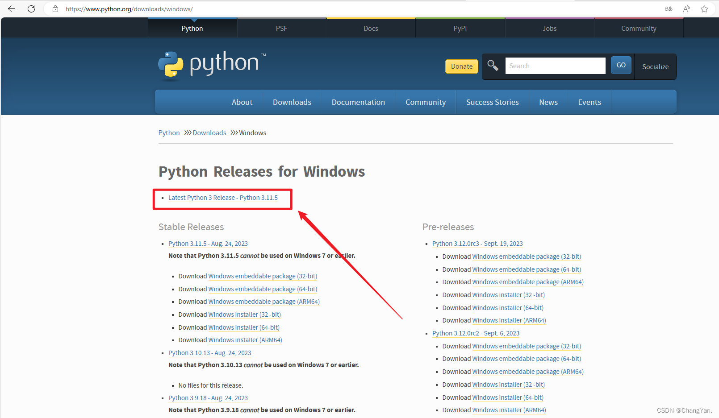Open the translate page icon

pyautogui.click(x=669, y=9)
